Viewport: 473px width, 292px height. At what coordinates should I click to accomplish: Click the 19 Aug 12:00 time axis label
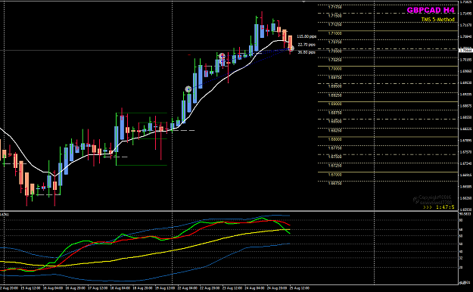165,288
